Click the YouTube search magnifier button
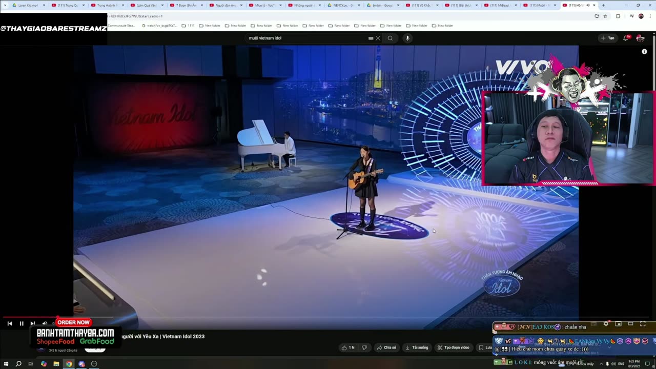This screenshot has height=369, width=656. 390,38
